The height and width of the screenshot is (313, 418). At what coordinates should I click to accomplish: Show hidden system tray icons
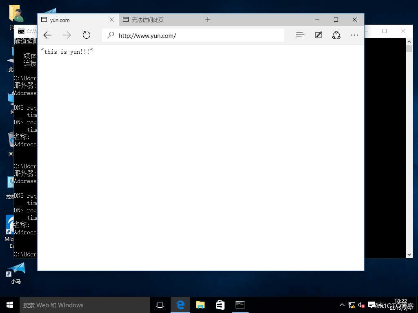[x=342, y=305]
